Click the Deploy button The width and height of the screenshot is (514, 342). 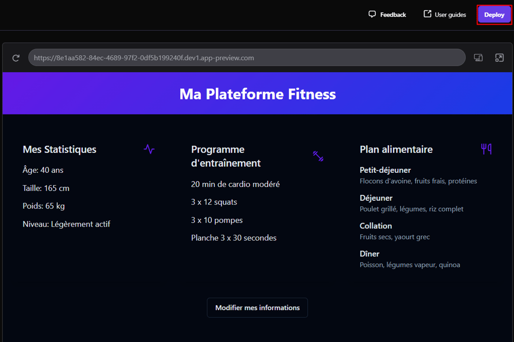click(494, 15)
